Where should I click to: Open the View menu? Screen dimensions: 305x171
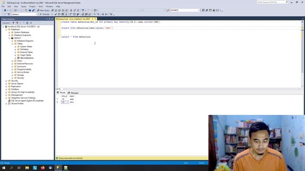coord(16,6)
